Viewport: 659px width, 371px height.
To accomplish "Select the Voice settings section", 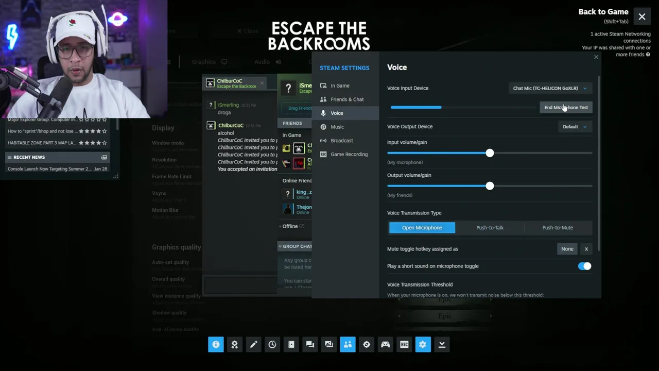I will point(345,113).
